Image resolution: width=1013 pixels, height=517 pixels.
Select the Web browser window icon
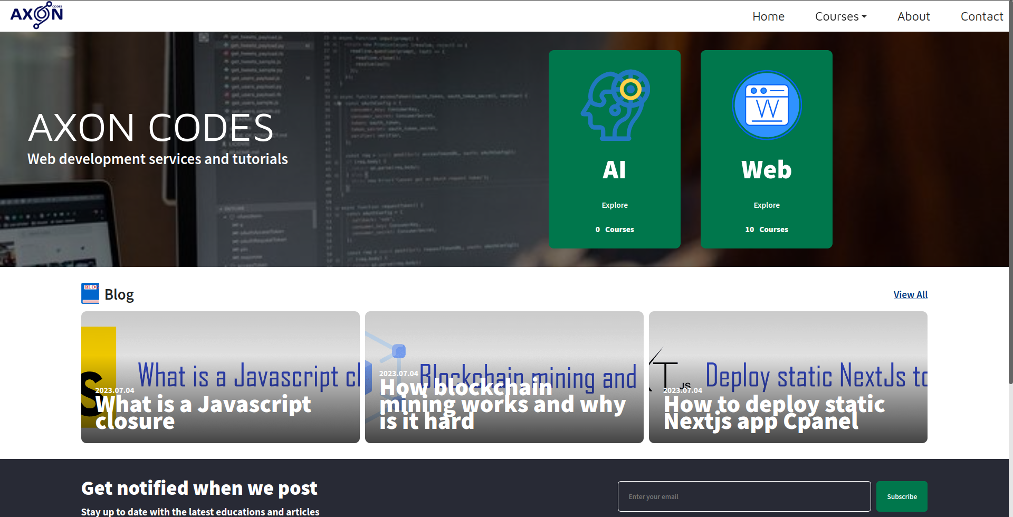tap(766, 104)
